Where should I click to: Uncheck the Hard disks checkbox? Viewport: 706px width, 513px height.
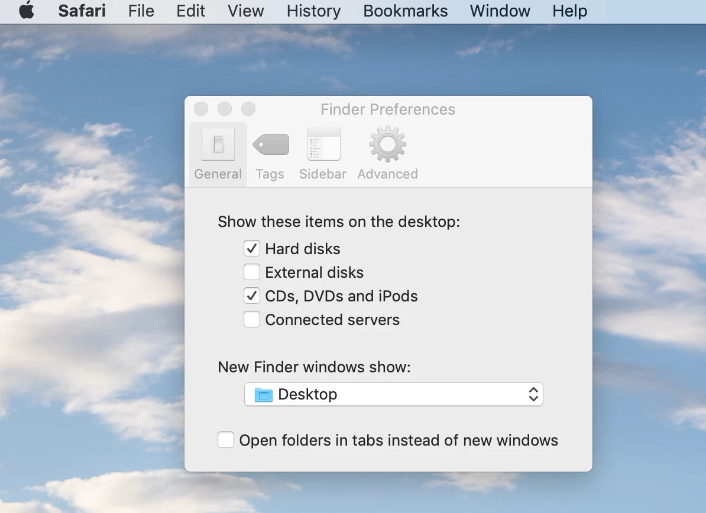point(252,248)
